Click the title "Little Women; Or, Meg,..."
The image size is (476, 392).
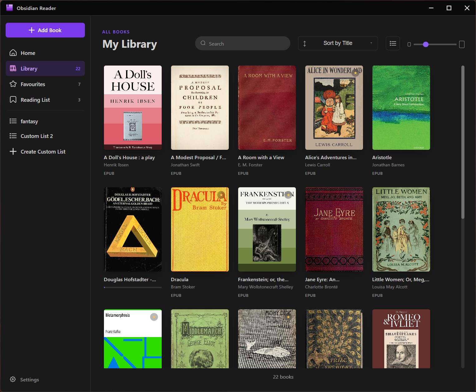[401, 279]
